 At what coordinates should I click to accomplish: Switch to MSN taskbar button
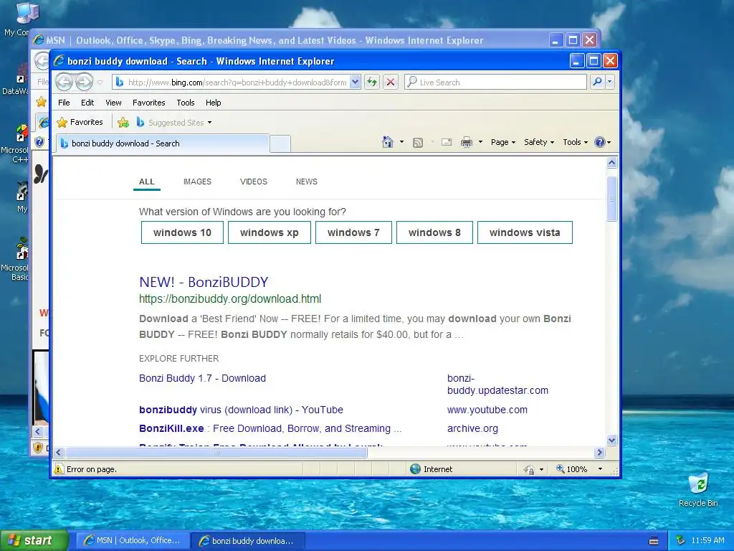tap(133, 541)
